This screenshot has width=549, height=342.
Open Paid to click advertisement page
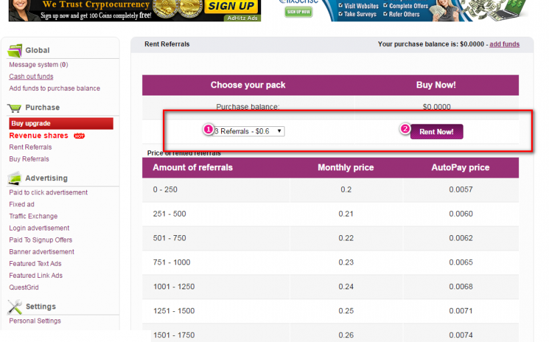click(x=48, y=192)
